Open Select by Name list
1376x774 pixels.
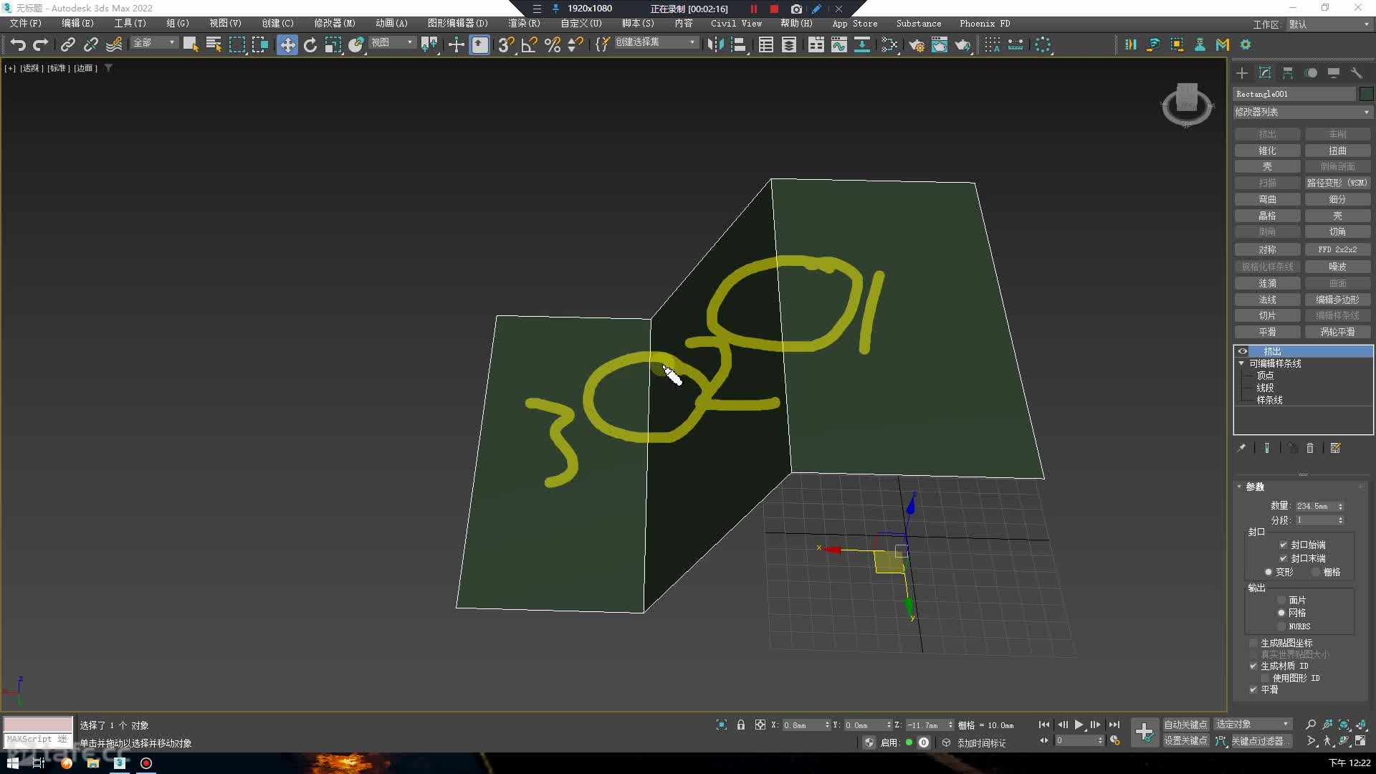[x=214, y=44]
